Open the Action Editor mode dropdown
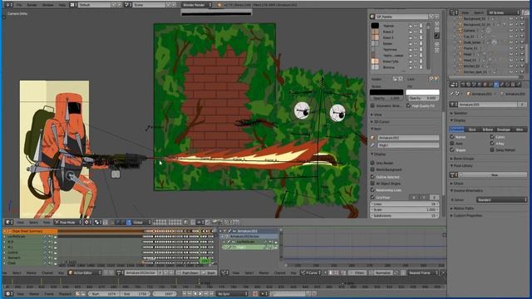 point(85,273)
